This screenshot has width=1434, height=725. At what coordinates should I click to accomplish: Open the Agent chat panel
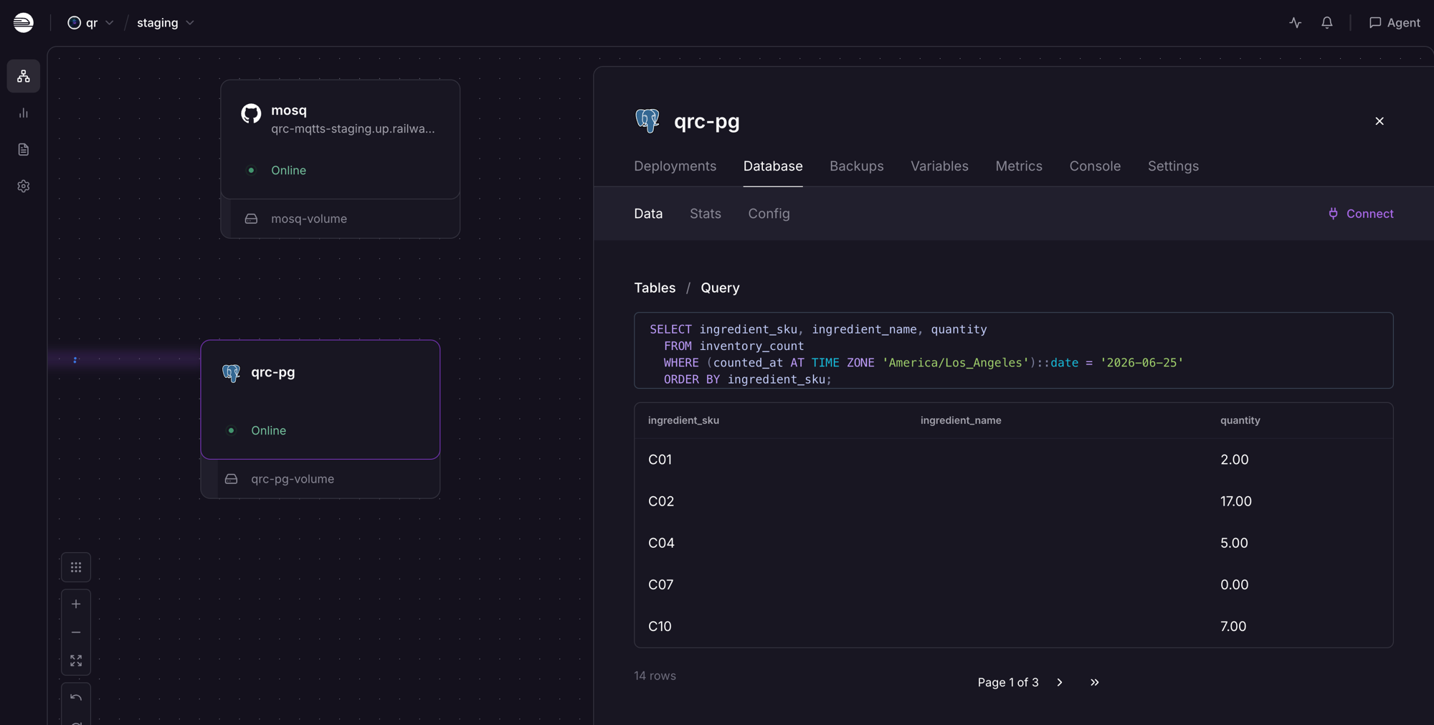pyautogui.click(x=1394, y=23)
